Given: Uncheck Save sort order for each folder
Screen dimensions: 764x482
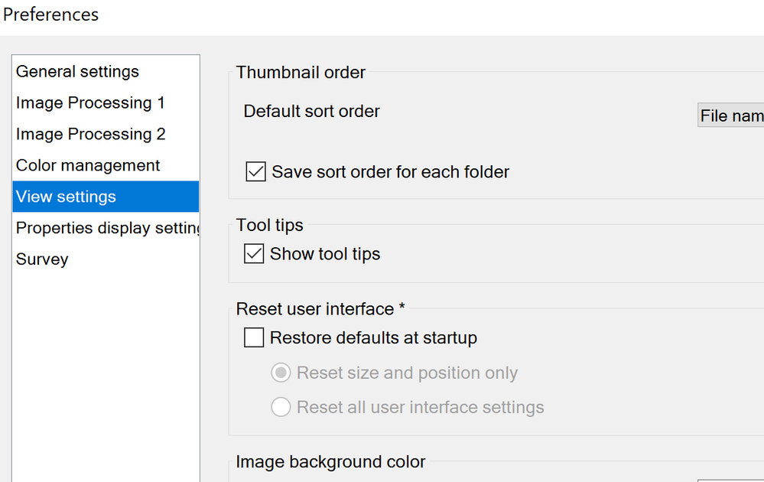Looking at the screenshot, I should click(255, 172).
